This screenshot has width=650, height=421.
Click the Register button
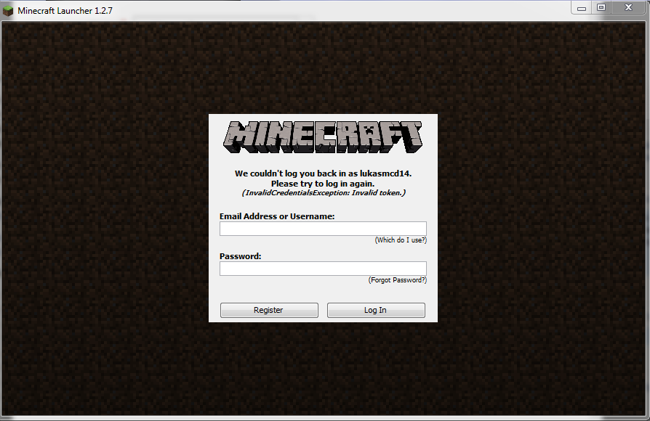(269, 310)
